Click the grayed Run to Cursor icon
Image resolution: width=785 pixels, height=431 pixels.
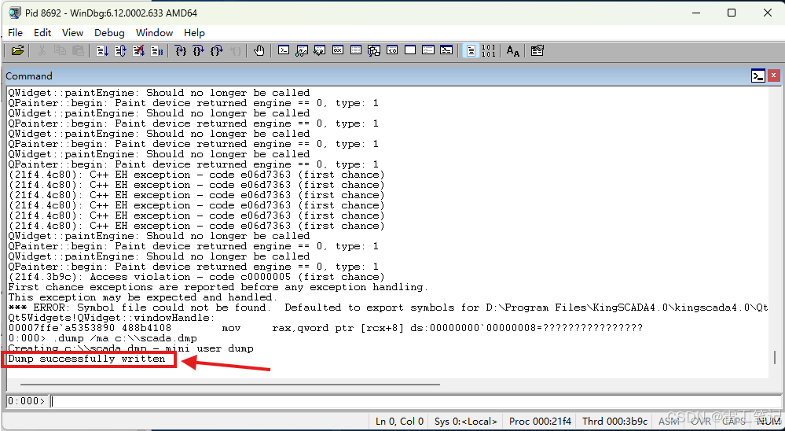(235, 50)
